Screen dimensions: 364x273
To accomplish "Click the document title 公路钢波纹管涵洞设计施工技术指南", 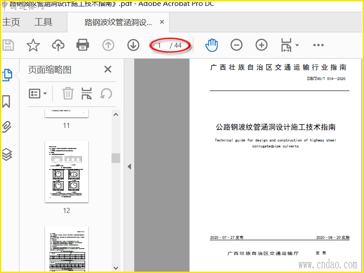I will pyautogui.click(x=276, y=127).
